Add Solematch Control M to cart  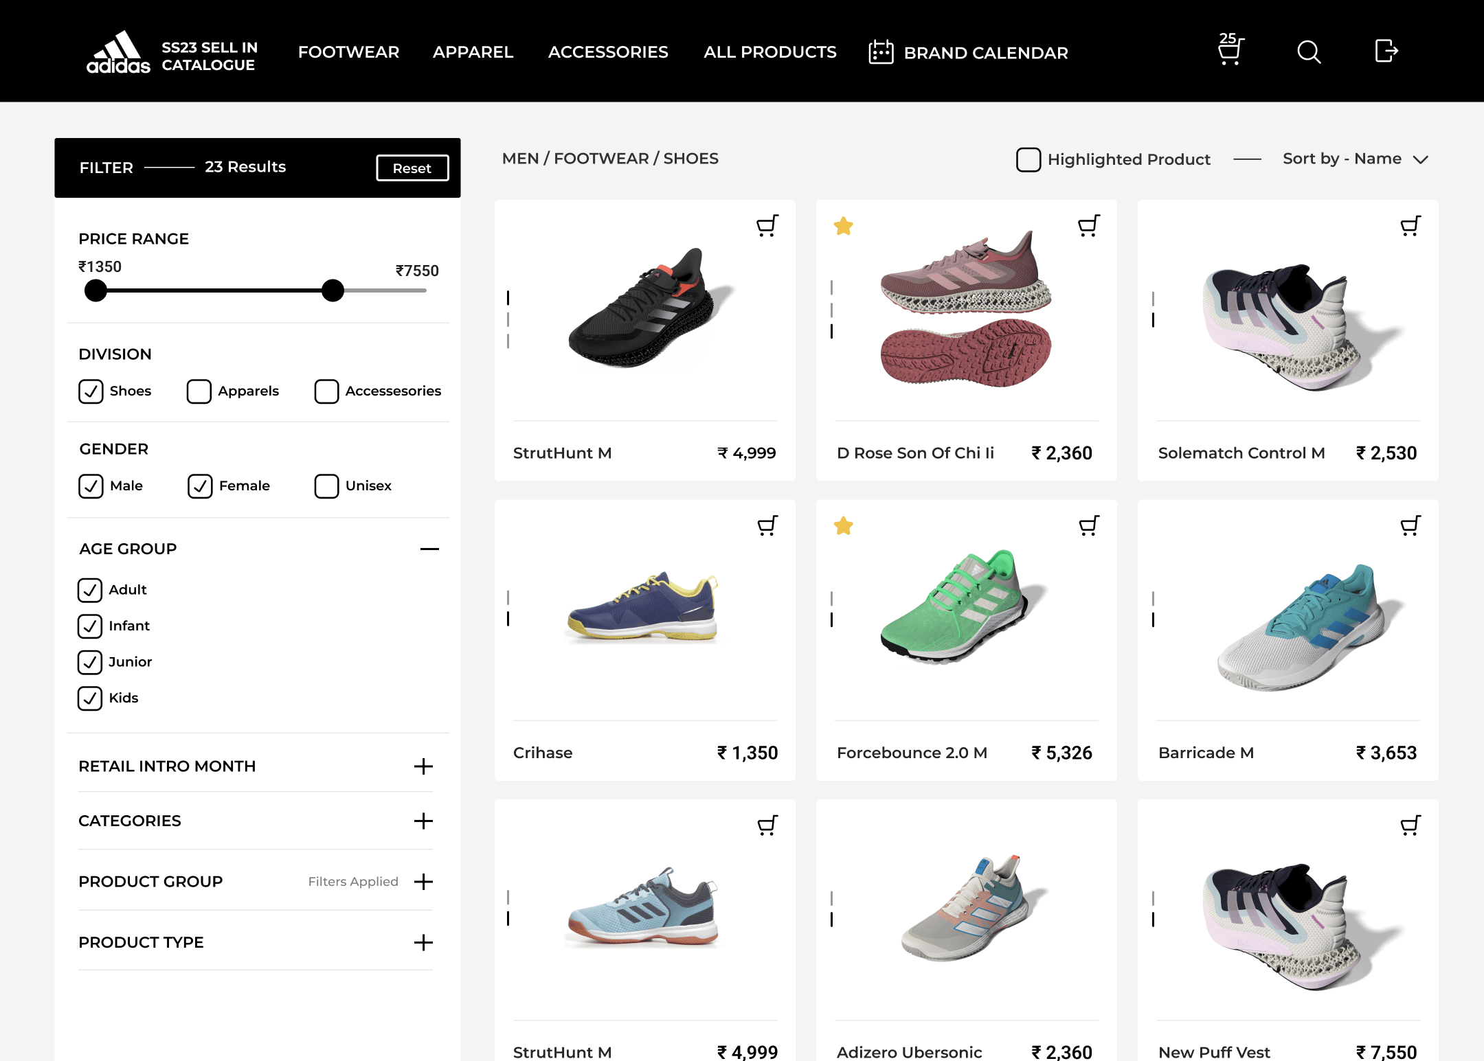coord(1410,225)
